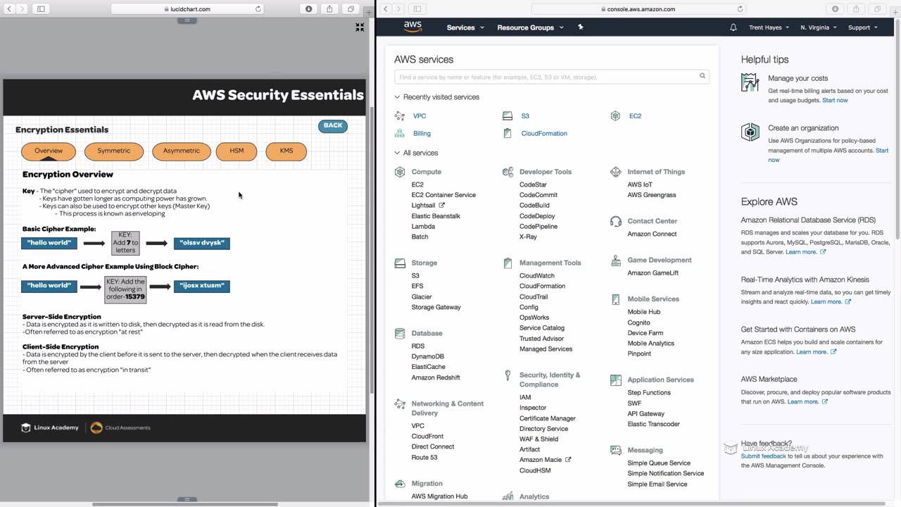The width and height of the screenshot is (901, 507).
Task: Open the Trent Hayes account menu
Action: click(769, 27)
